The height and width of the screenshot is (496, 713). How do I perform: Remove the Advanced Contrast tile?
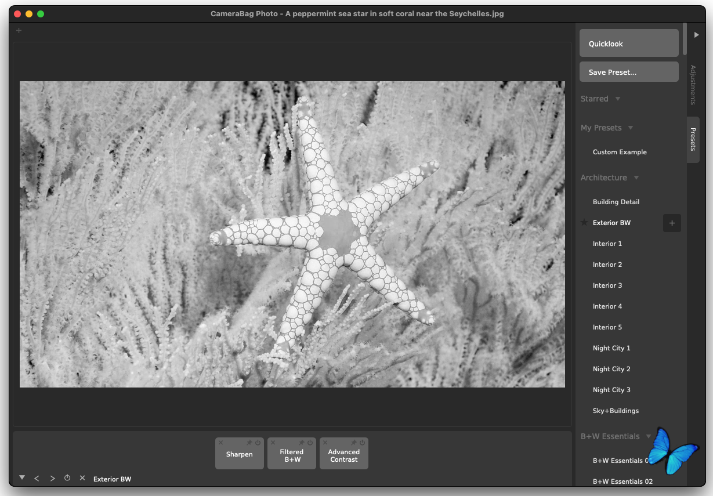[325, 443]
